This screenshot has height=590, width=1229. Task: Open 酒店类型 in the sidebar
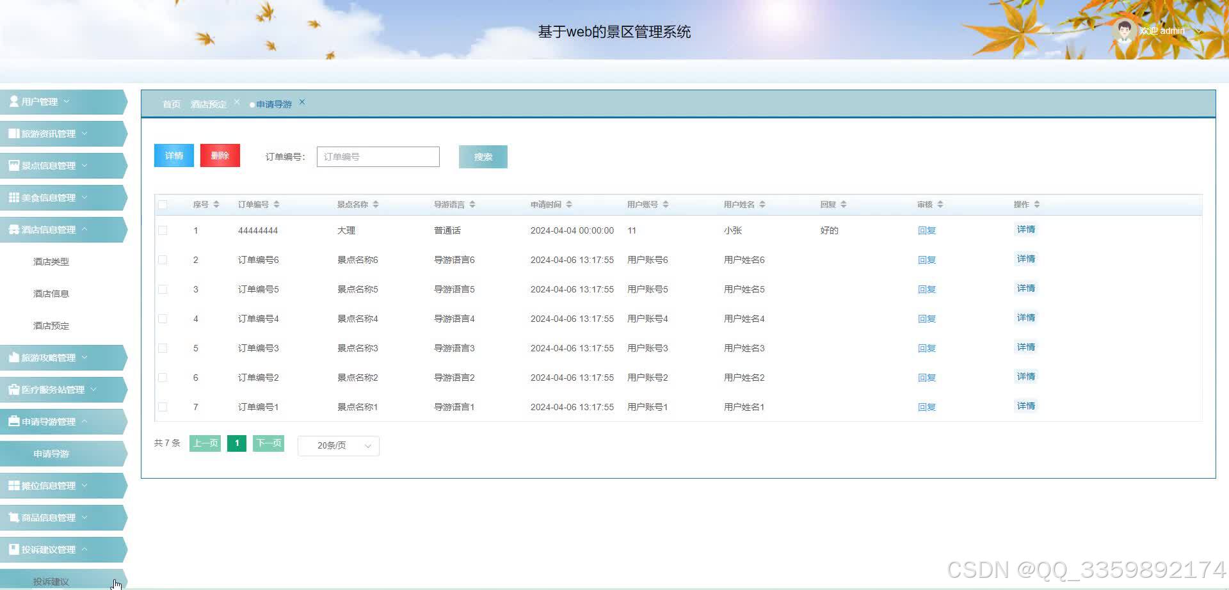click(x=51, y=262)
